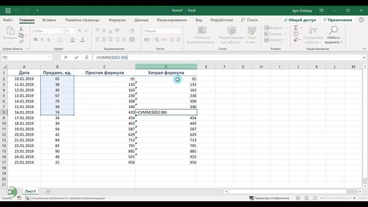Click the Decrease Font Size icon
The image size is (368, 207).
86,30
